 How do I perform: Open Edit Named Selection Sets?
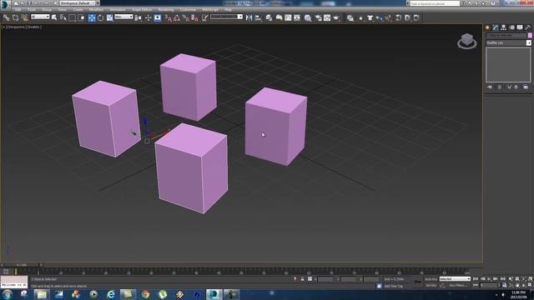tap(204, 17)
